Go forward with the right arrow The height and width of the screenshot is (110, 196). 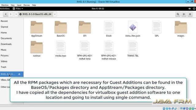click(x=11, y=14)
